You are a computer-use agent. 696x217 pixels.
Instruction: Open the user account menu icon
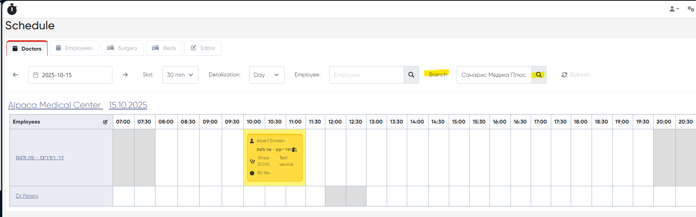click(674, 9)
